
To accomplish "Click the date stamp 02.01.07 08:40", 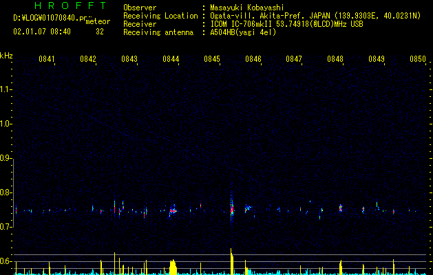I will pyautogui.click(x=42, y=32).
